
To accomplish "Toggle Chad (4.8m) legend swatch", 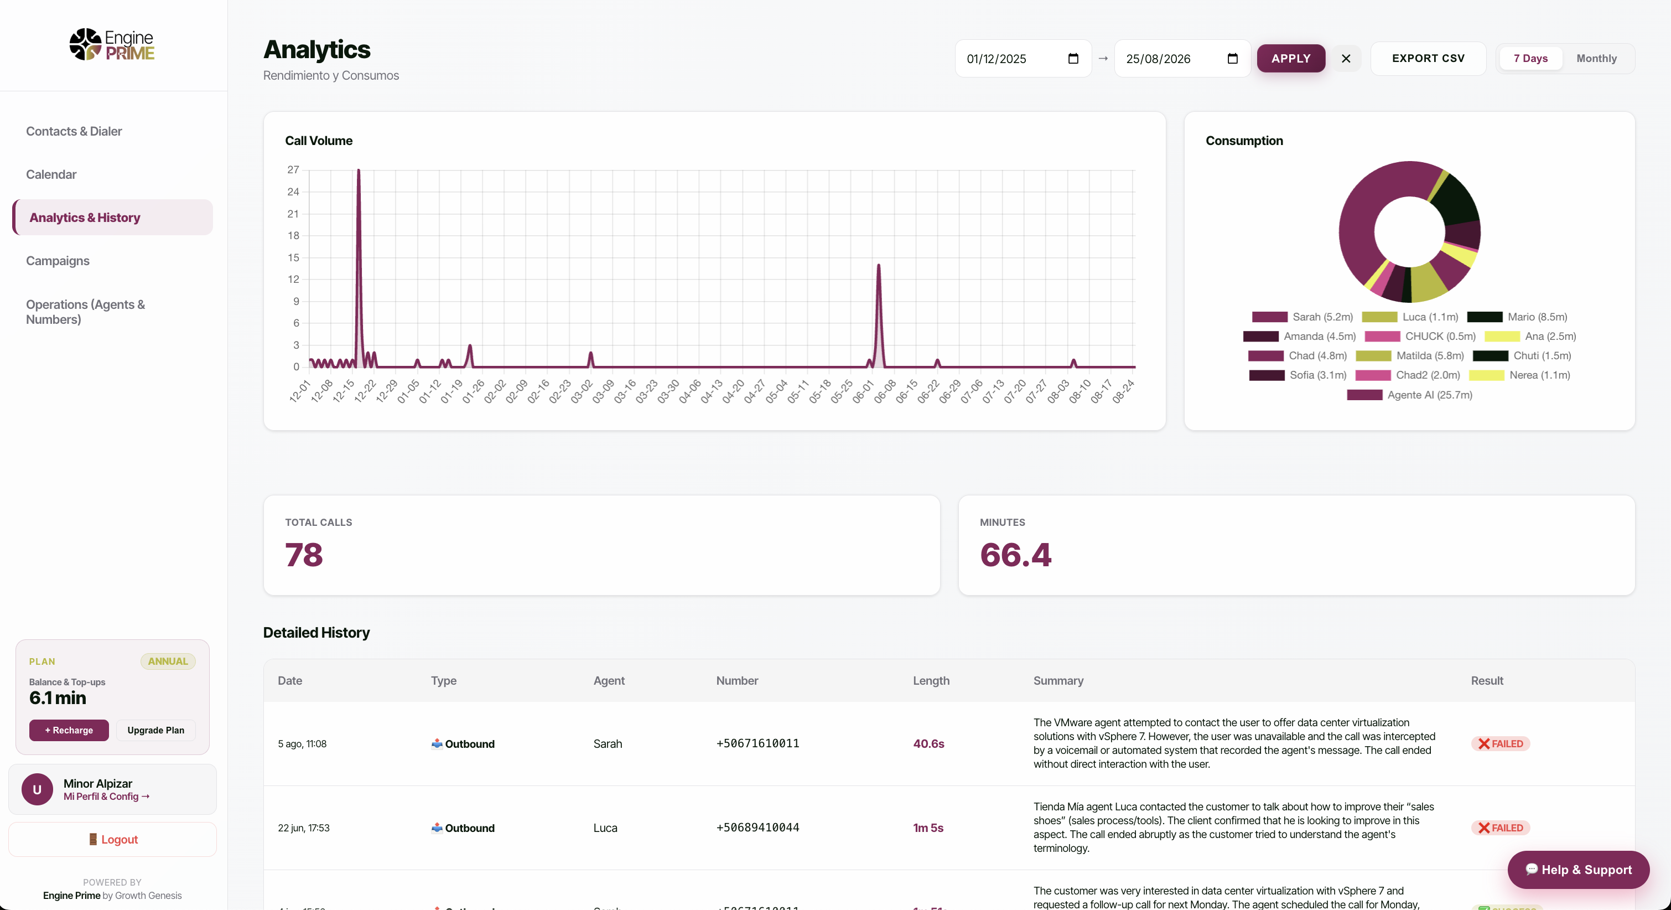I will tap(1265, 356).
